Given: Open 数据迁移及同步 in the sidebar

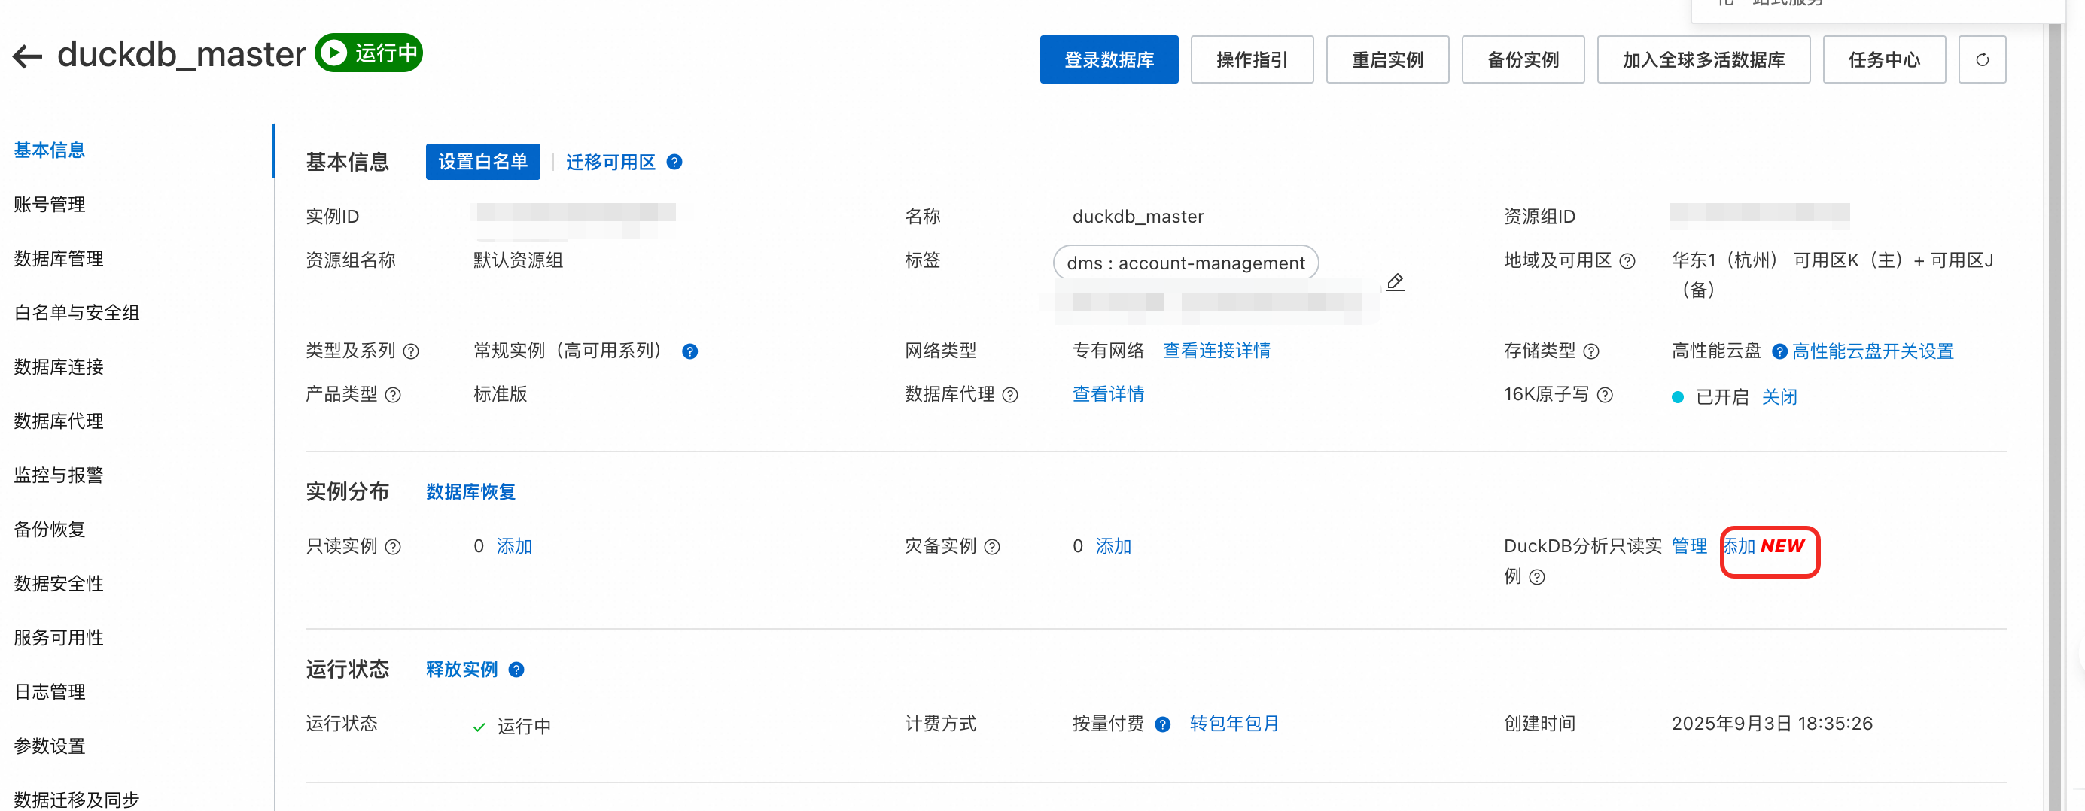Looking at the screenshot, I should click(77, 799).
